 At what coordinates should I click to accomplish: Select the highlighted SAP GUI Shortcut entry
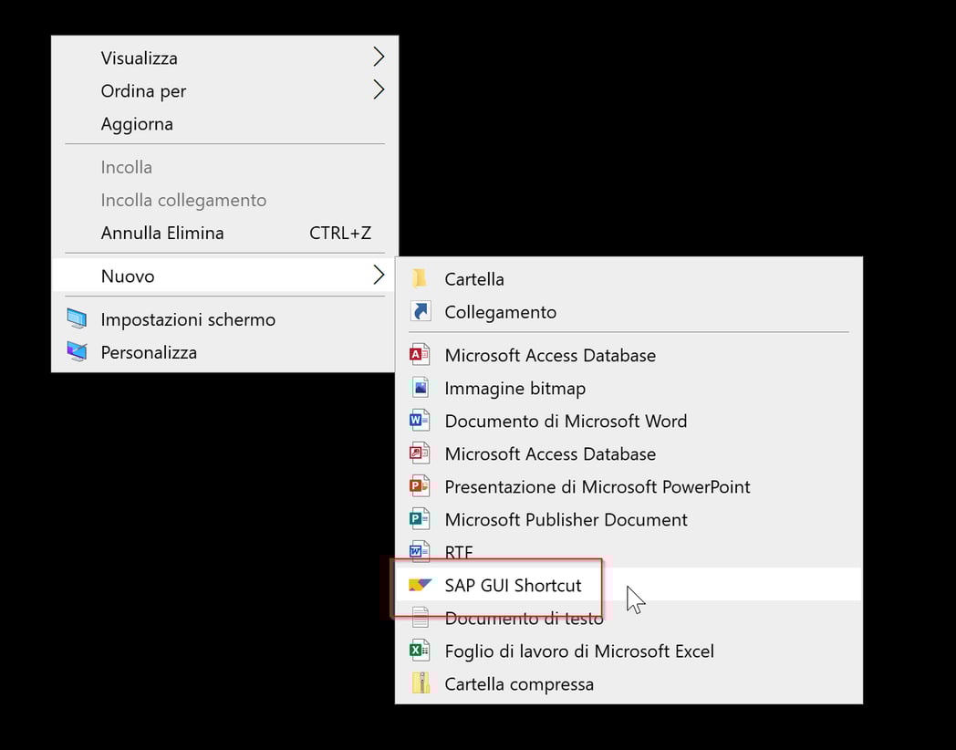(514, 585)
